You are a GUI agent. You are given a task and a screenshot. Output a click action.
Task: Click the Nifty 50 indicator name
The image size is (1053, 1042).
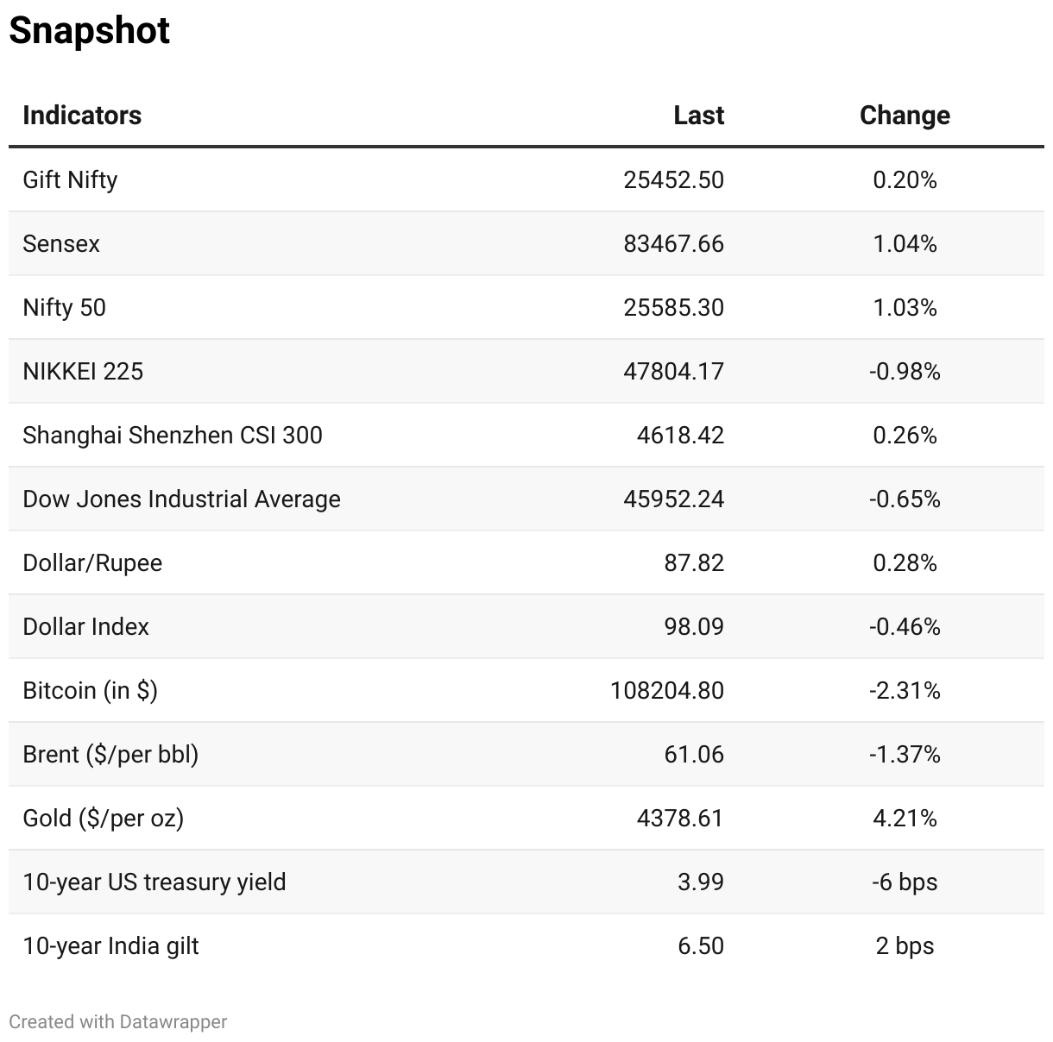click(65, 308)
